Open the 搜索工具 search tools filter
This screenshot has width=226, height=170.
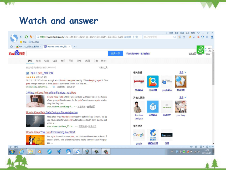[x=103, y=67]
